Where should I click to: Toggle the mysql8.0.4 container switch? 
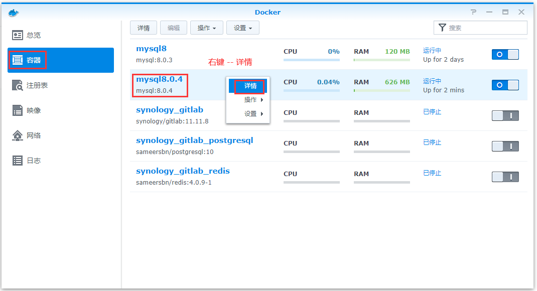point(505,85)
